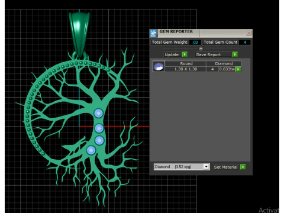The height and width of the screenshot is (213, 284).
Task: Click the Update button
Action: click(172, 54)
